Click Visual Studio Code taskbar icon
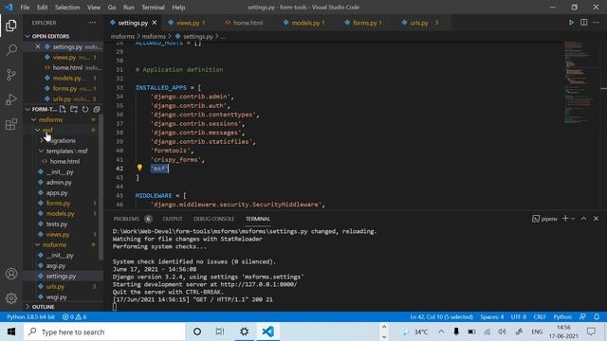 pyautogui.click(x=267, y=332)
